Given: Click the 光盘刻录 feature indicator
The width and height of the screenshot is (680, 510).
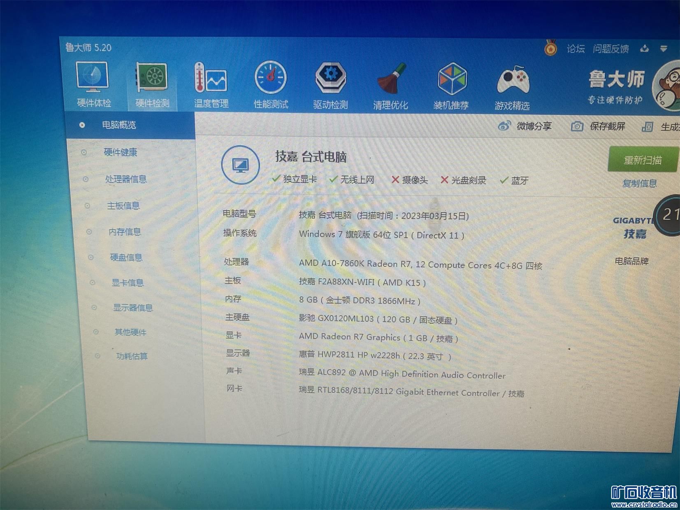Looking at the screenshot, I should click(x=463, y=180).
